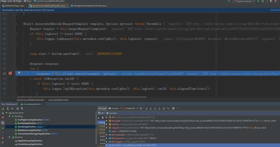Screen dimensions: 280x147
Task: Click the Group configurations icon
Action: tap(18, 109)
